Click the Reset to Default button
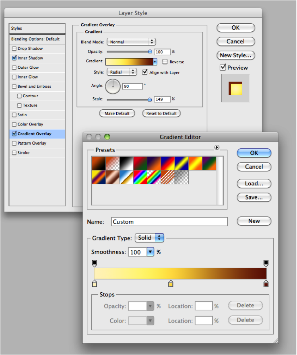Viewport: 297px width, 355px height. pos(161,113)
